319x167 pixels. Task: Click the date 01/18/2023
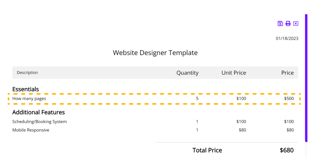click(287, 38)
